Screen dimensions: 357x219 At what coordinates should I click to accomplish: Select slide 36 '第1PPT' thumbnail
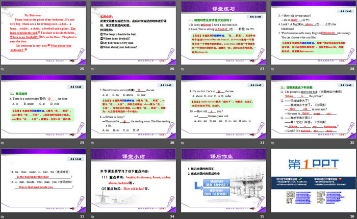[314, 181]
